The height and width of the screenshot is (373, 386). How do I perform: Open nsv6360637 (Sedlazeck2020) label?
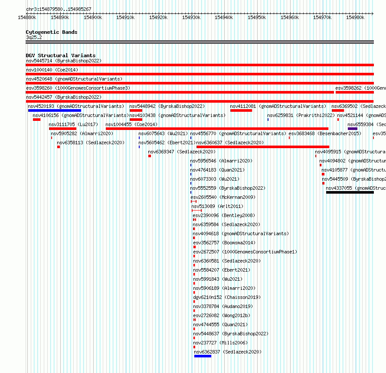[230, 143]
